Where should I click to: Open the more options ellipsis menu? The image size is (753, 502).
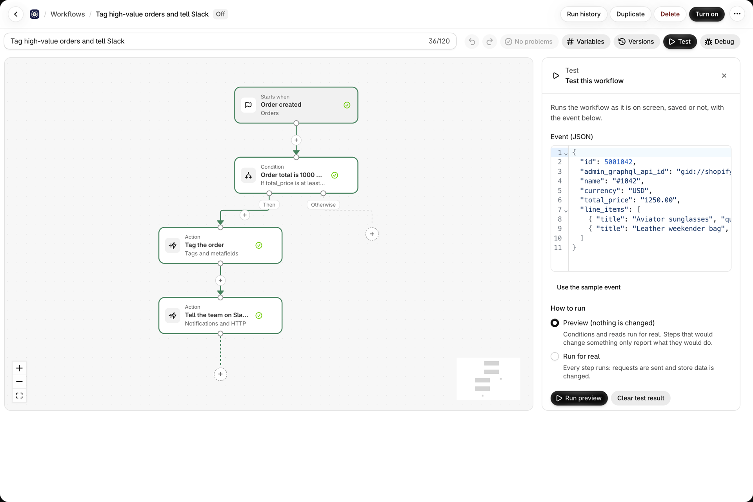[x=737, y=14]
